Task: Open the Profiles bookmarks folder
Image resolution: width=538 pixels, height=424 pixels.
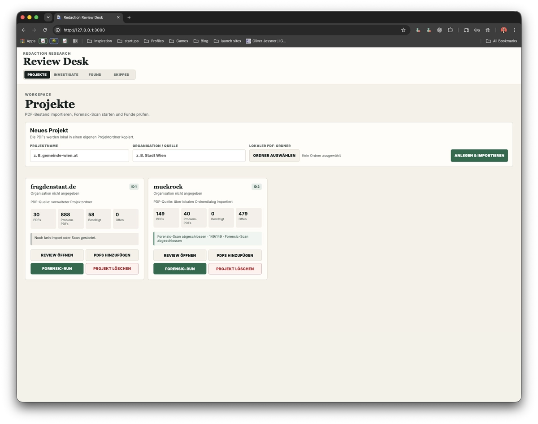Action: (154, 41)
